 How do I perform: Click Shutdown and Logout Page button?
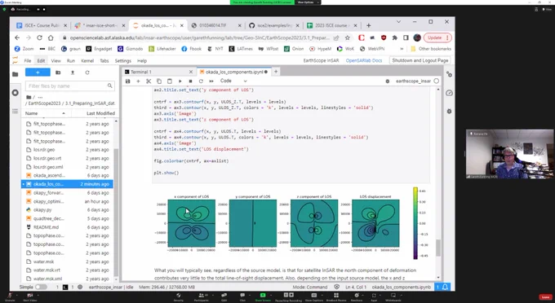click(420, 60)
